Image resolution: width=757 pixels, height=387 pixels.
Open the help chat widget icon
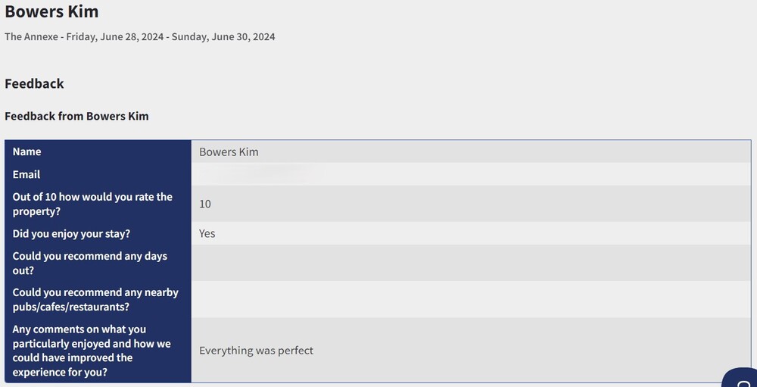tap(743, 379)
